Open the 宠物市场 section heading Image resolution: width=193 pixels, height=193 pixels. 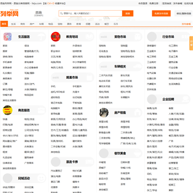click(120, 37)
